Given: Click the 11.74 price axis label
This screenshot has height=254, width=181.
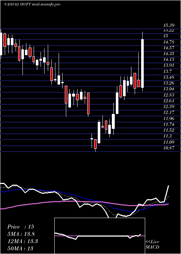Looking at the screenshot, I should tap(169, 124).
